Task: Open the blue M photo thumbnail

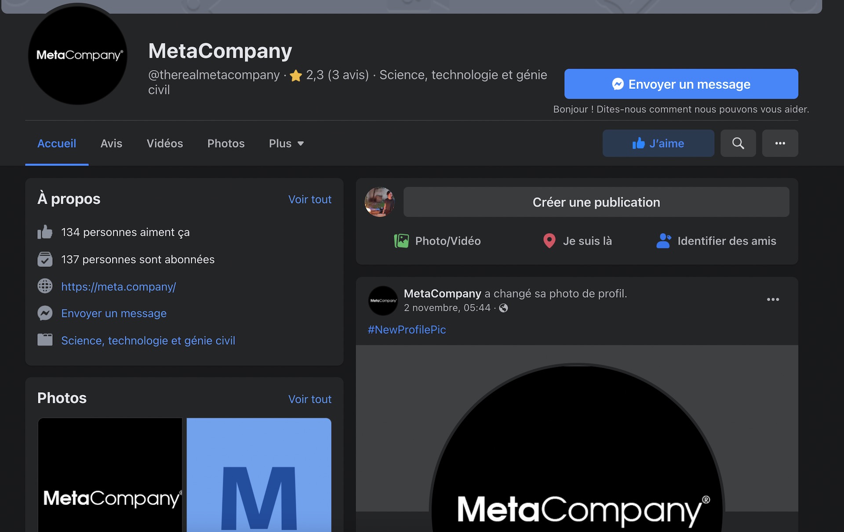Action: coord(259,475)
